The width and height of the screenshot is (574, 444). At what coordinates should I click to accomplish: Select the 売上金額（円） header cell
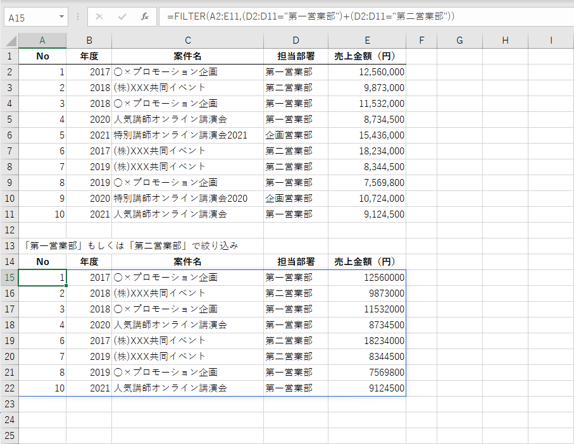[x=367, y=56]
